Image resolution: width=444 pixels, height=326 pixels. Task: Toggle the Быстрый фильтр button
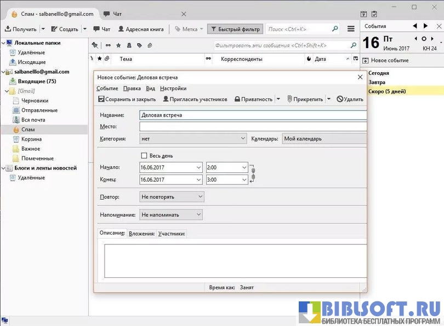[235, 29]
